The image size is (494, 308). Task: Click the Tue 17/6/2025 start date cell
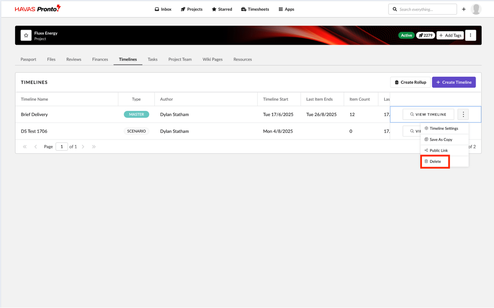tap(278, 114)
